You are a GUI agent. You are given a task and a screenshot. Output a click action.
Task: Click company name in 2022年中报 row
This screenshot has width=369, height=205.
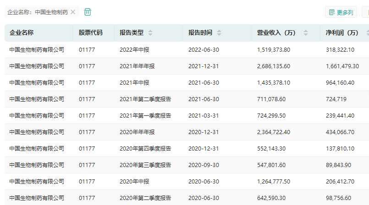(37, 50)
